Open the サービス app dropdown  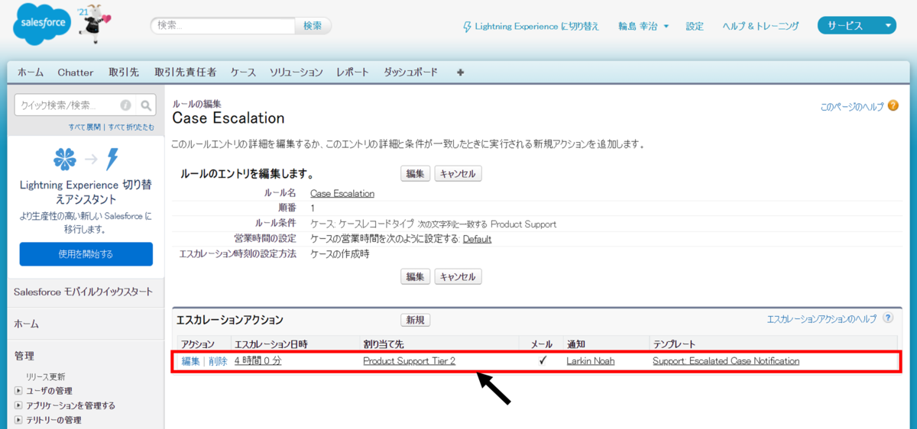click(856, 26)
